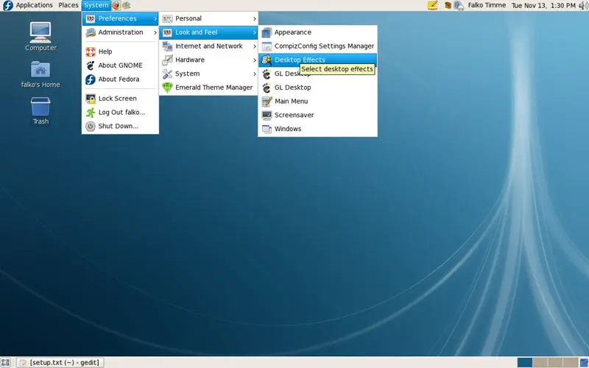Expand the Preferences submenu
Image resolution: width=589 pixels, height=368 pixels.
tap(120, 18)
